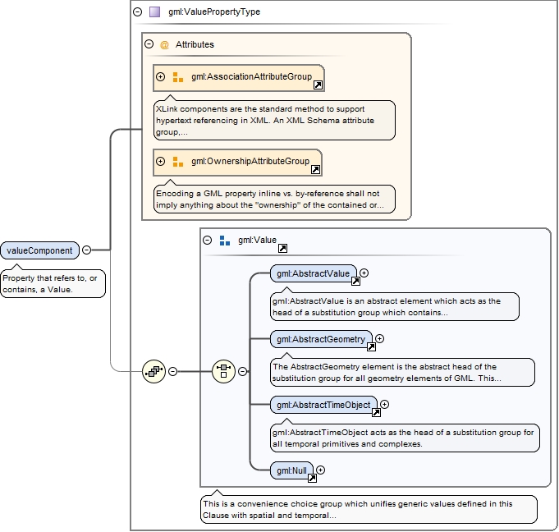Expand the gml:OwnershipAttributeGroup node

pyautogui.click(x=161, y=162)
